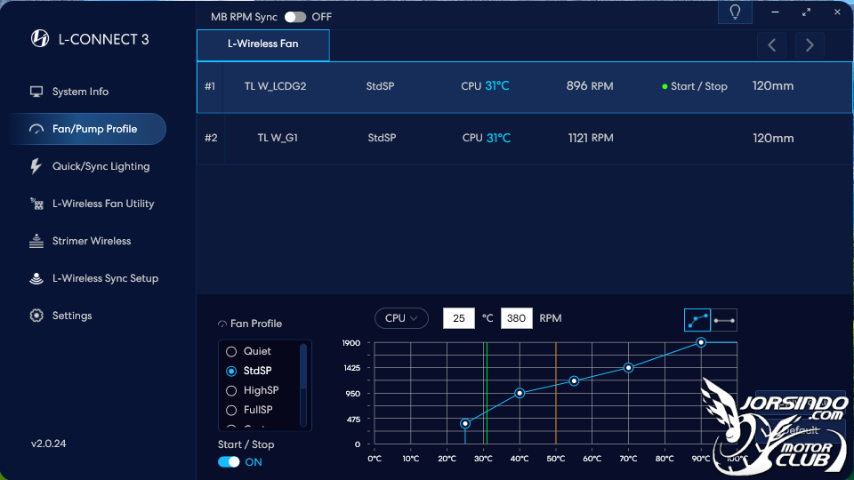
Task: Select FullSP fan profile
Action: pyautogui.click(x=249, y=410)
